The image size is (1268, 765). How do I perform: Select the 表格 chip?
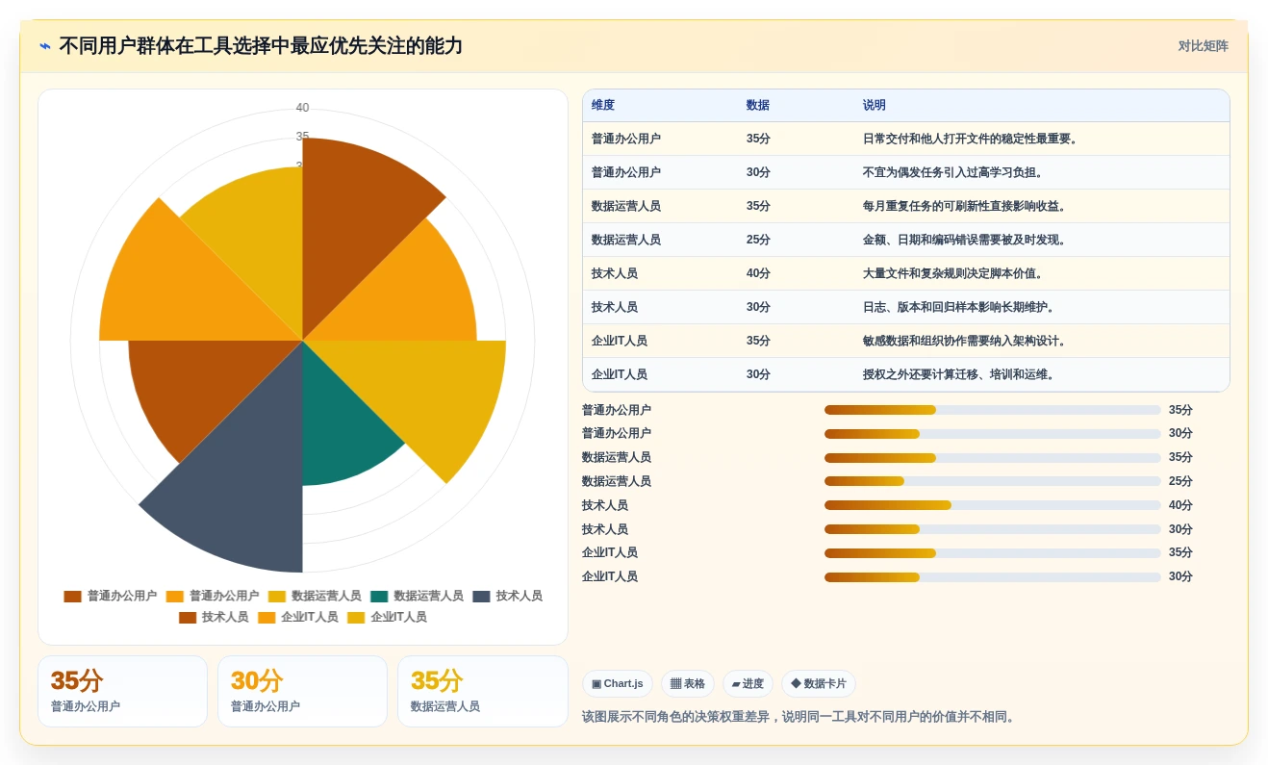click(687, 684)
